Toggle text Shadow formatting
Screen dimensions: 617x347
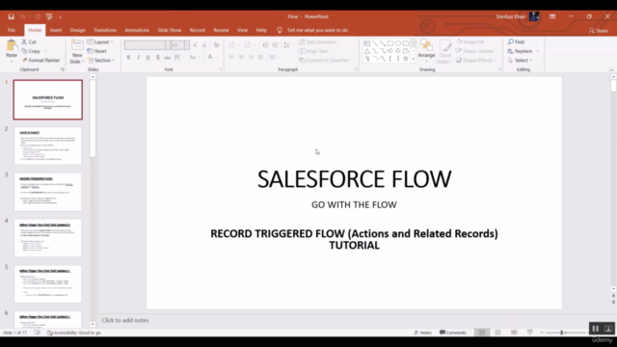click(x=158, y=58)
